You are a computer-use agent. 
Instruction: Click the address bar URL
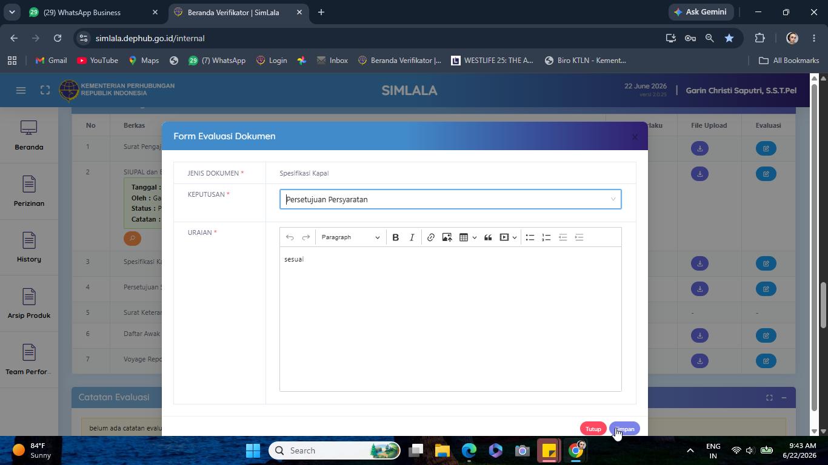pos(150,38)
